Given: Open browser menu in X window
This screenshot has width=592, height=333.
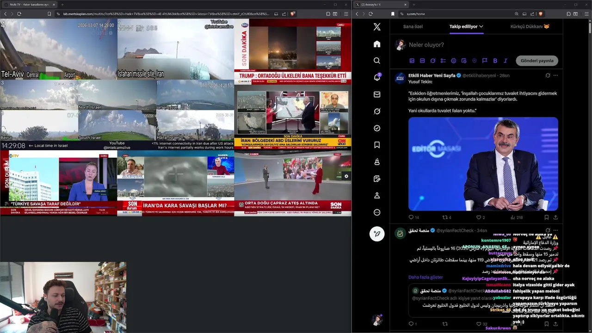Looking at the screenshot, I should (x=586, y=14).
